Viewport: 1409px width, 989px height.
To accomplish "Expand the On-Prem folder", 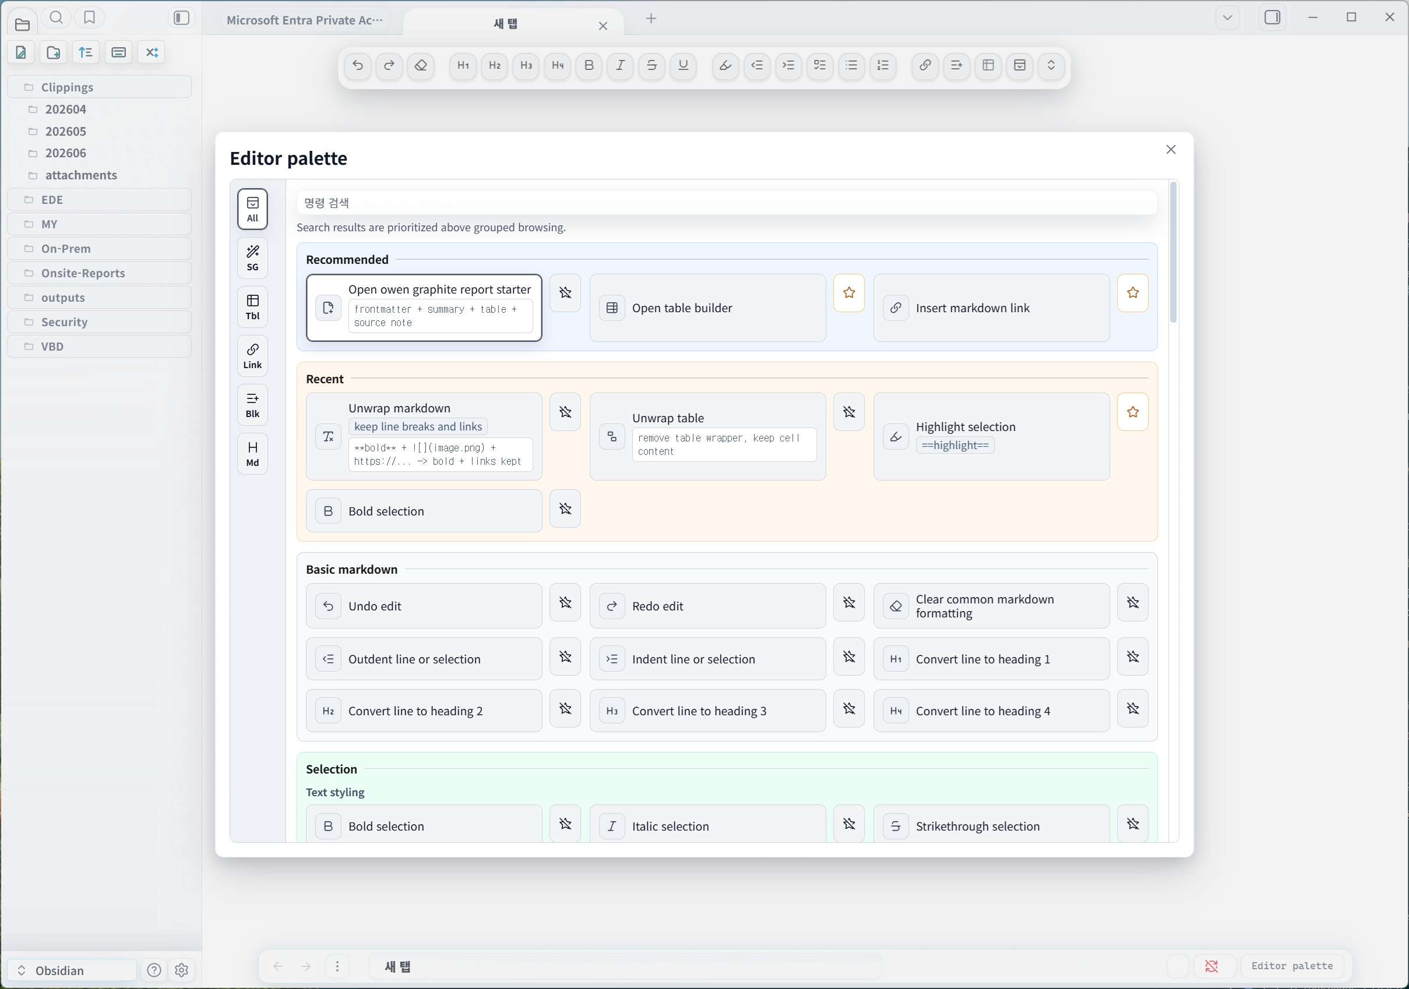I will click(x=100, y=249).
